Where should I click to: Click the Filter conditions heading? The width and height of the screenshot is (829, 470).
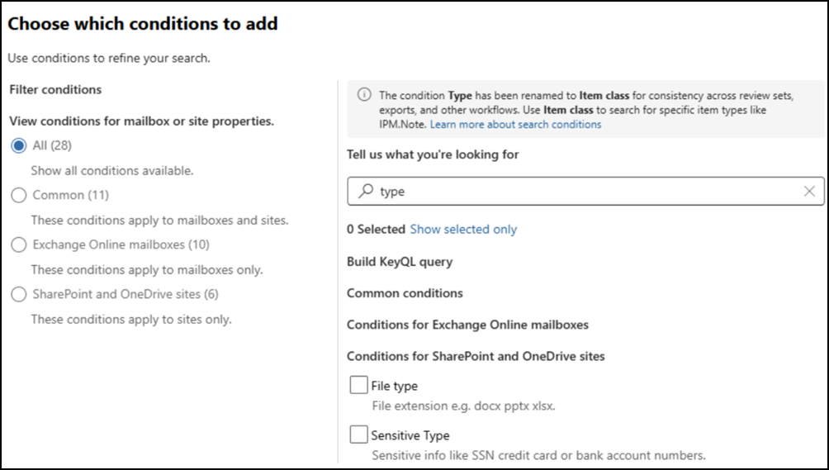pyautogui.click(x=55, y=89)
